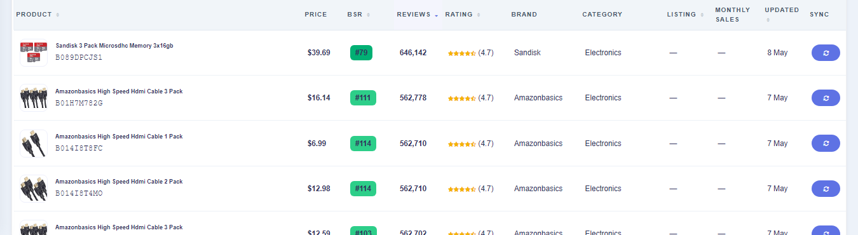
Task: Click the Monthly Sales column header
Action: 732,15
